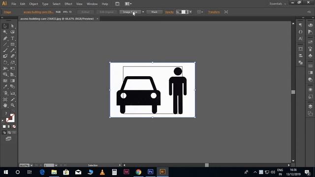
Task: Click the Image Trace button
Action: tap(130, 12)
